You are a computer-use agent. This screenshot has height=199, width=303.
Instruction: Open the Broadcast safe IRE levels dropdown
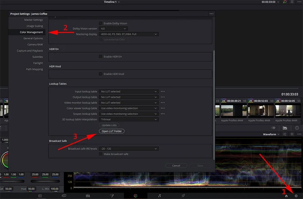[x=129, y=148]
